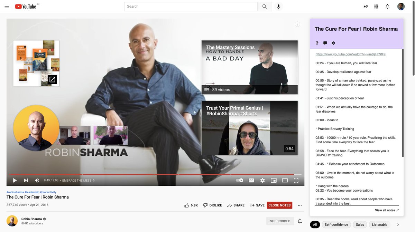Click the Dislike button
This screenshot has width=415, height=232.
(x=213, y=205)
